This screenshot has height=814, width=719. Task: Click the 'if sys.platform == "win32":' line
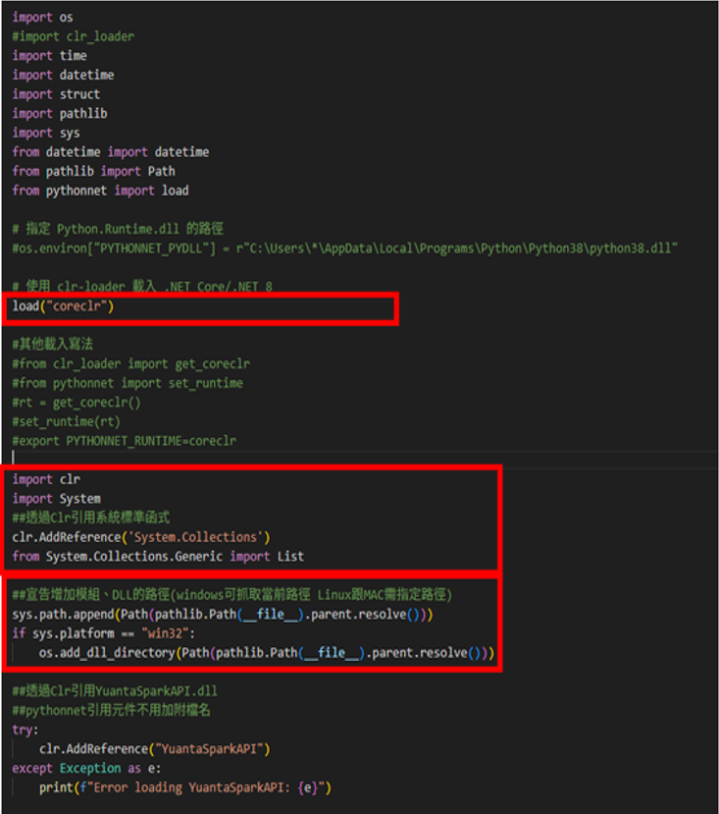104,633
